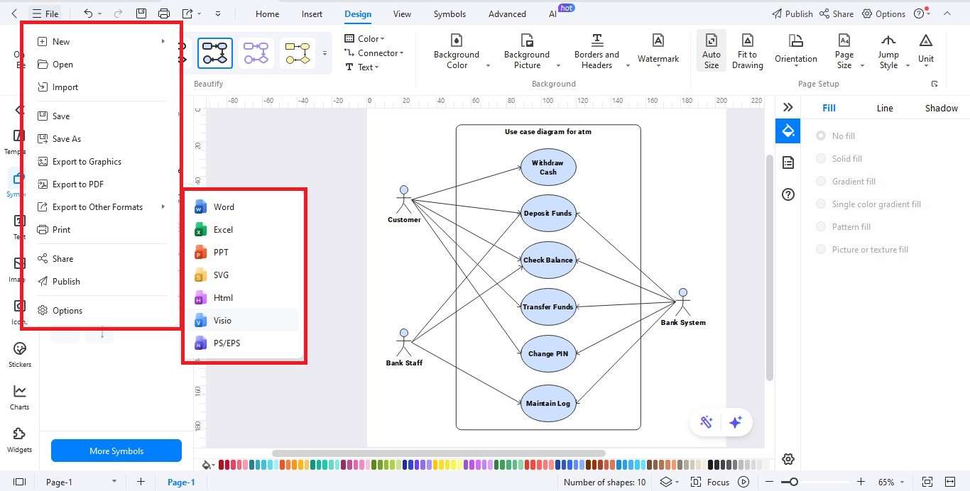The width and height of the screenshot is (970, 491).
Task: Click the export icon in title bar
Action: [187, 13]
